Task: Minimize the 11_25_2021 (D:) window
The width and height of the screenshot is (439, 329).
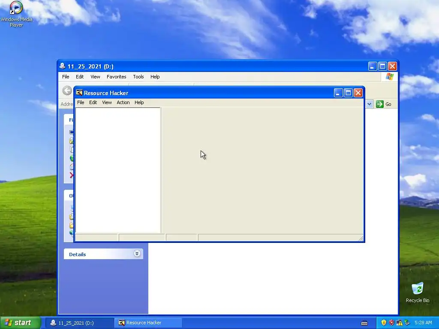Action: (x=373, y=66)
